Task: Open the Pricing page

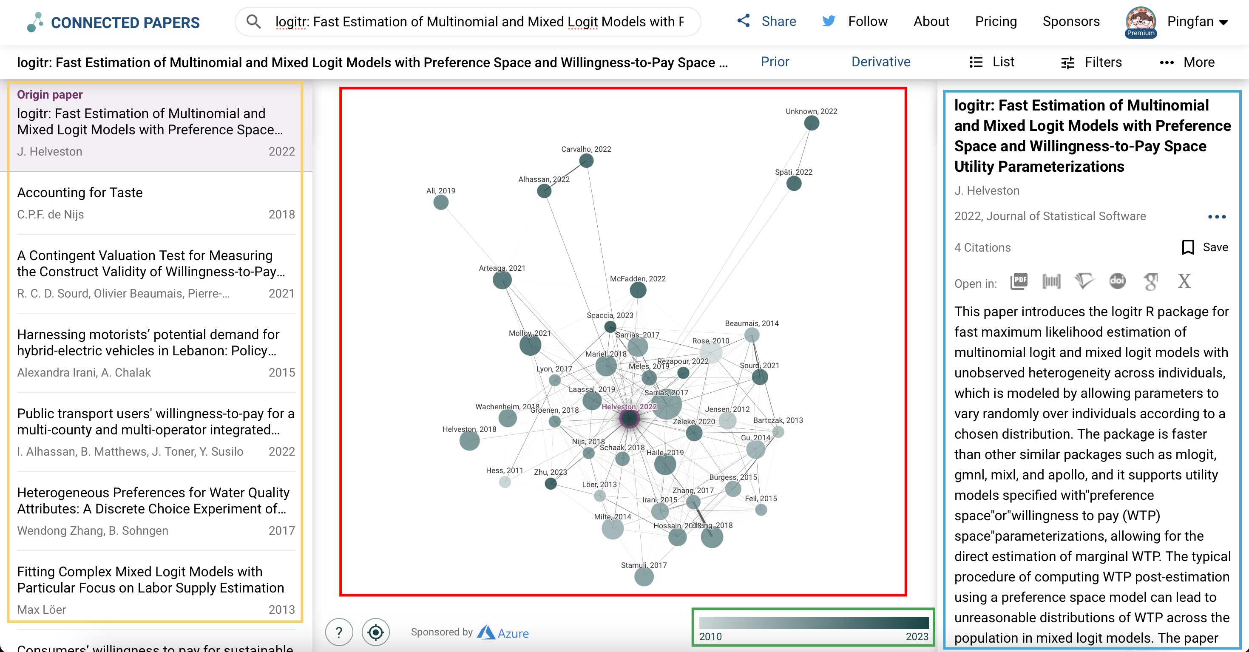Action: [996, 21]
